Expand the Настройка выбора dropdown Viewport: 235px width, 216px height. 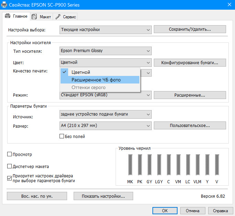click(x=106, y=30)
